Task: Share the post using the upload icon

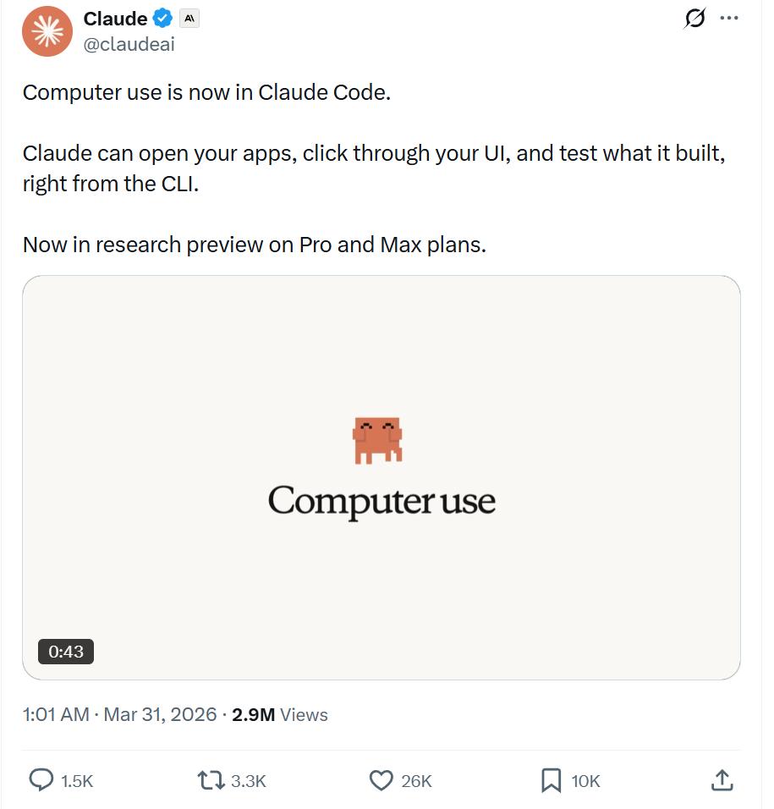Action: coord(720,781)
